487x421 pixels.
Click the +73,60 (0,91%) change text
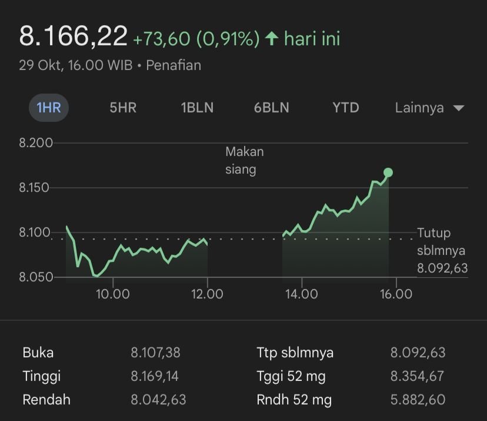(x=196, y=39)
